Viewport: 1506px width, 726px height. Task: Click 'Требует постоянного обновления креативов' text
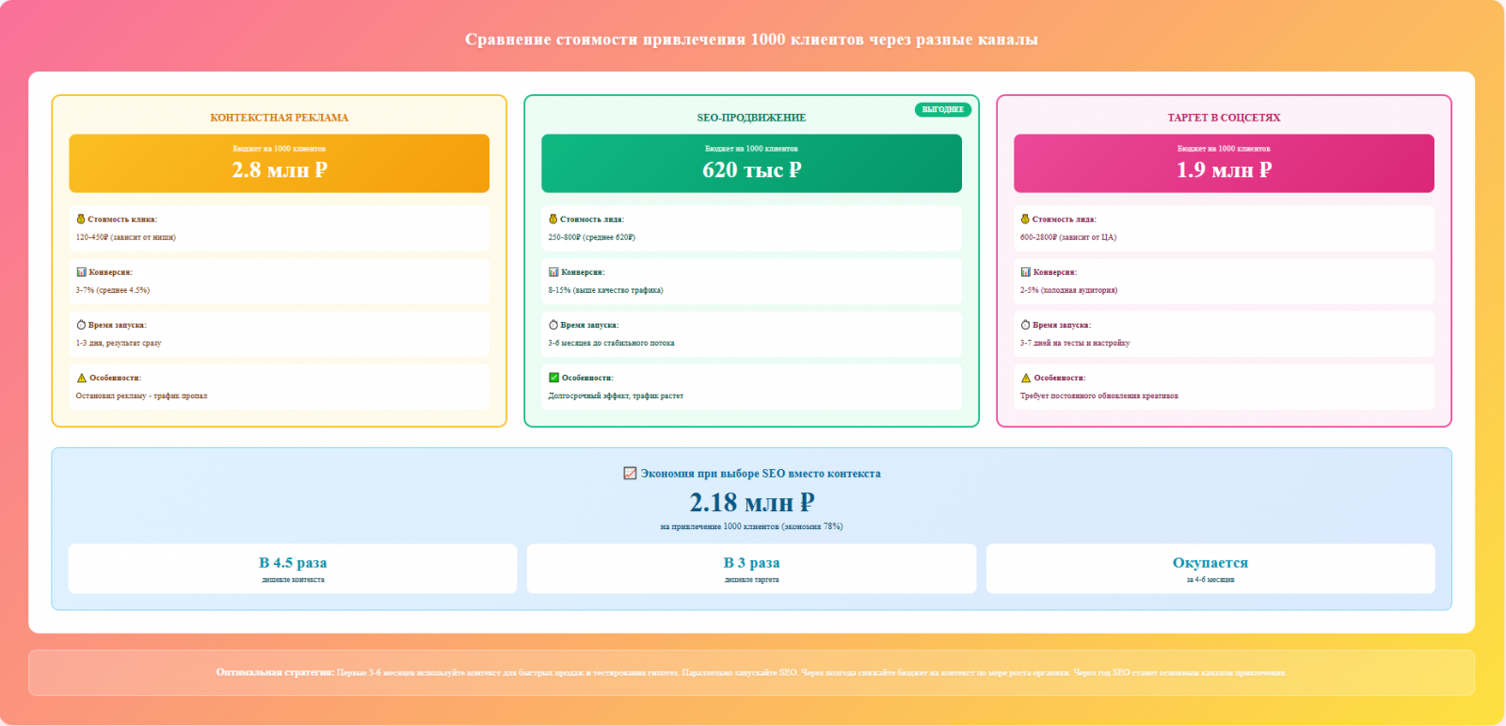pyautogui.click(x=1099, y=395)
